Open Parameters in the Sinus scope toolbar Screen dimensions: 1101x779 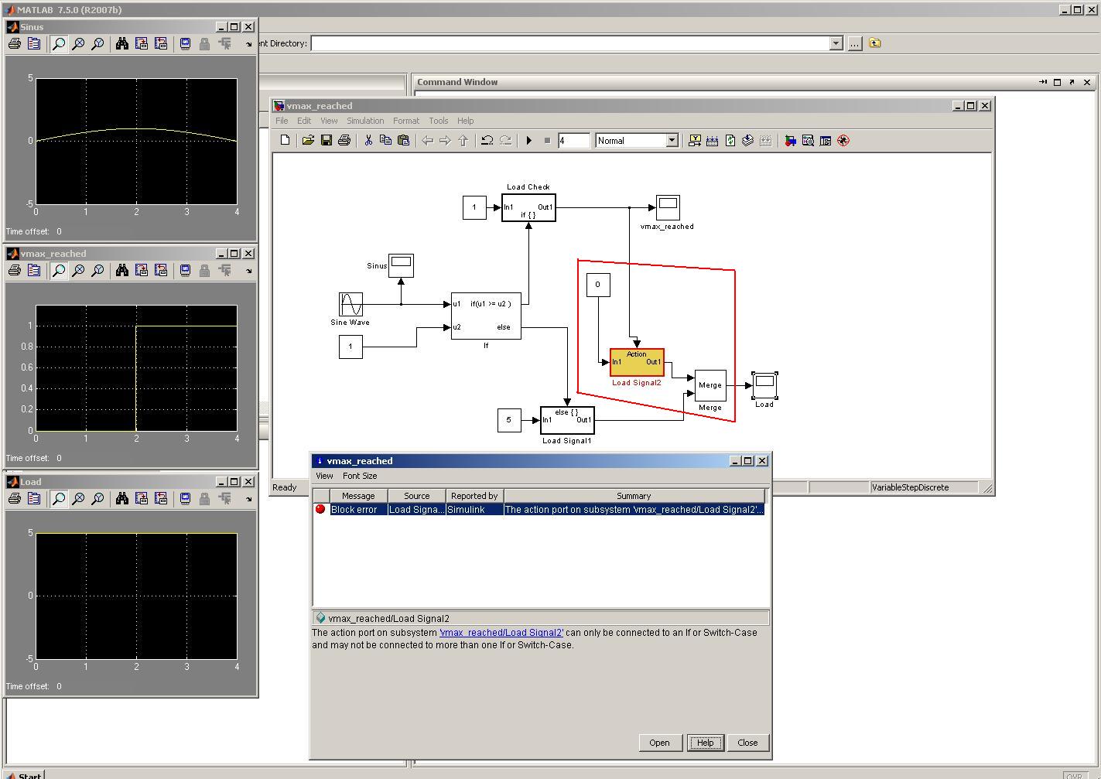pos(33,44)
